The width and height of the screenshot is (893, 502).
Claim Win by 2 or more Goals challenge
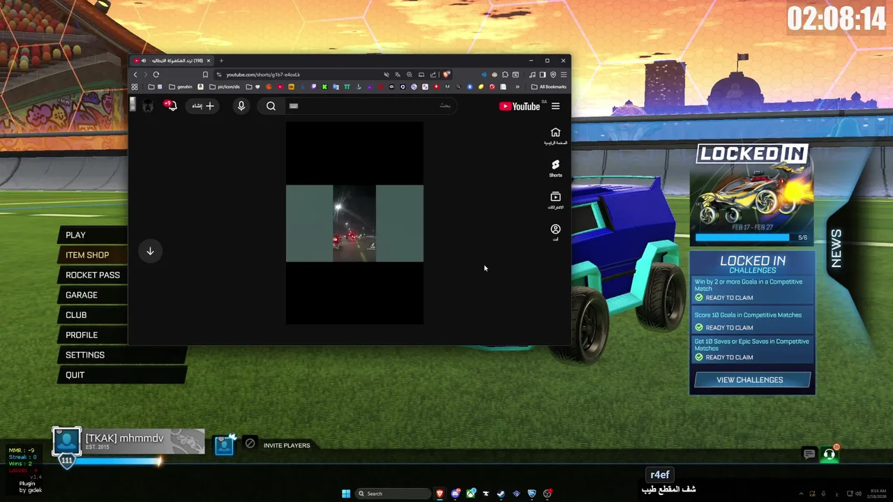[x=753, y=289]
